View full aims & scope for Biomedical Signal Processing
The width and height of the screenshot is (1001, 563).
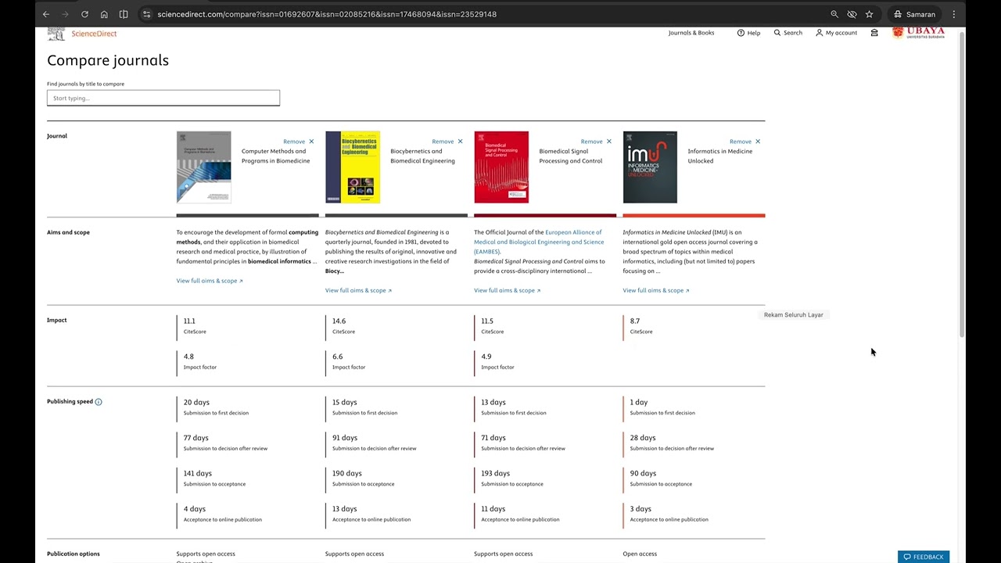(x=507, y=290)
